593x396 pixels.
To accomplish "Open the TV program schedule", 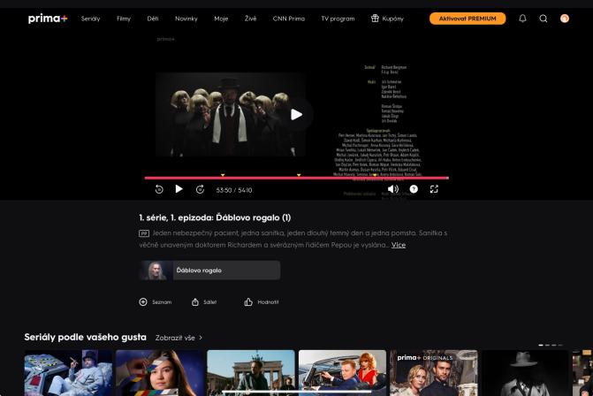I will pos(338,19).
